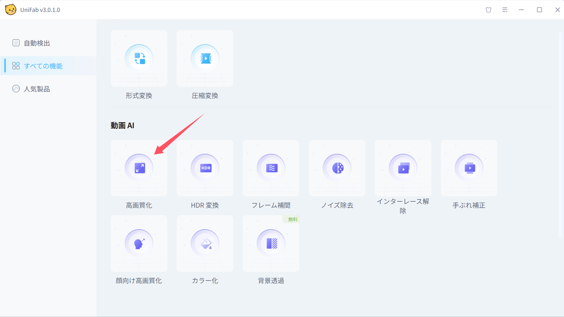Open the 背景透過 background removal tool

point(271,243)
